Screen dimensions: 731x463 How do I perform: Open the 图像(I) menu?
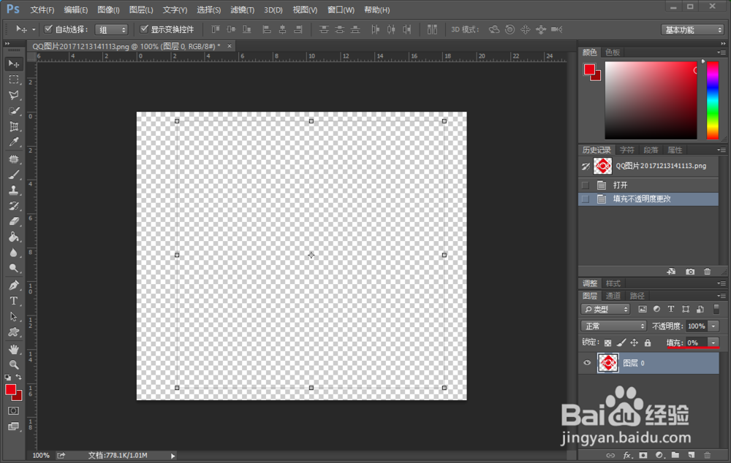click(109, 9)
